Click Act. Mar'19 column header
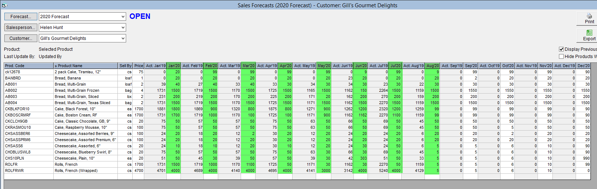597x189 pixels. (230, 66)
